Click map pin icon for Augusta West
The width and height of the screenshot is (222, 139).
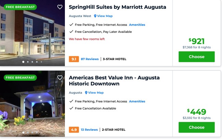(95, 16)
